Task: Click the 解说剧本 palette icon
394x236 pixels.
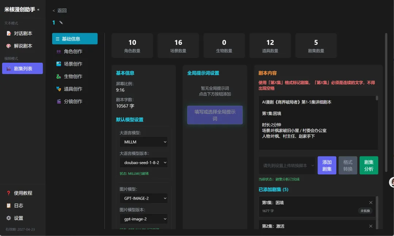Action: [9, 46]
